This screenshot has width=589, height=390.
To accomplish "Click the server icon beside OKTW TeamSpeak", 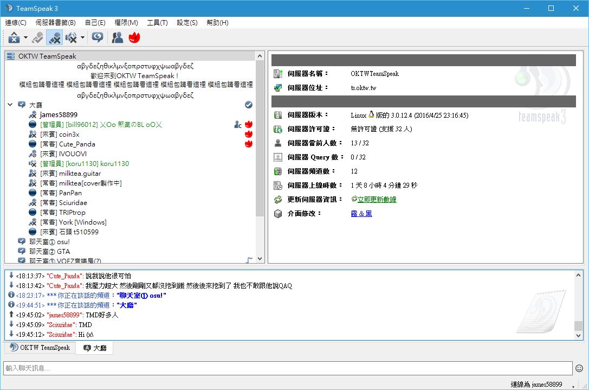I will [11, 56].
